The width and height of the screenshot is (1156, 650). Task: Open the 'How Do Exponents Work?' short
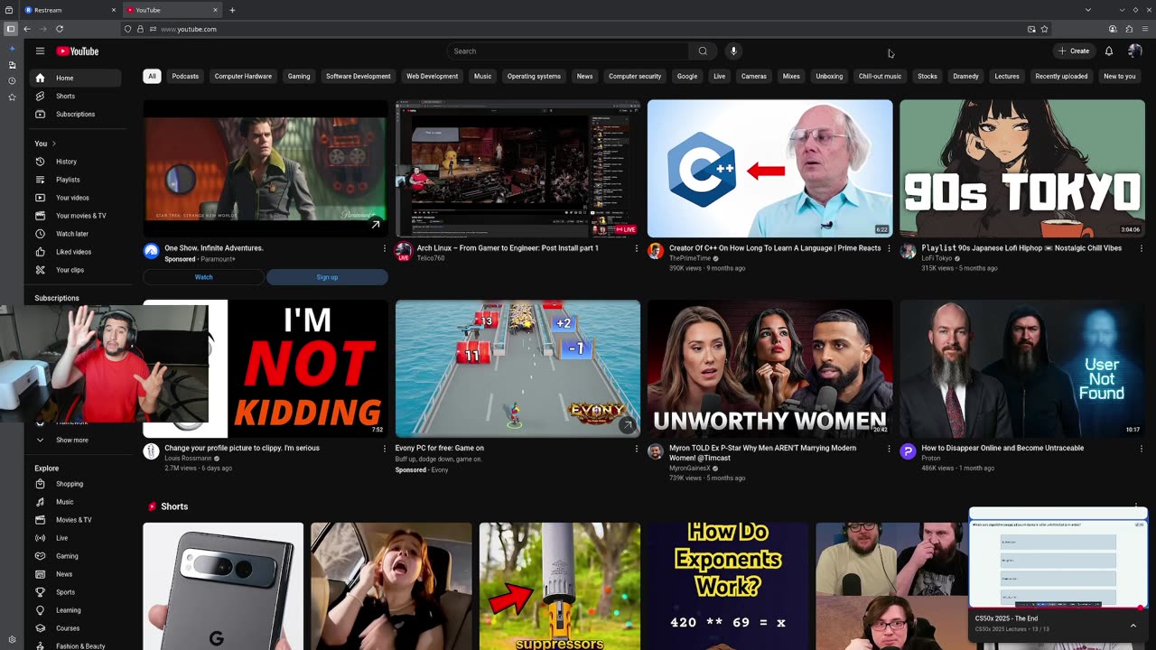(728, 586)
